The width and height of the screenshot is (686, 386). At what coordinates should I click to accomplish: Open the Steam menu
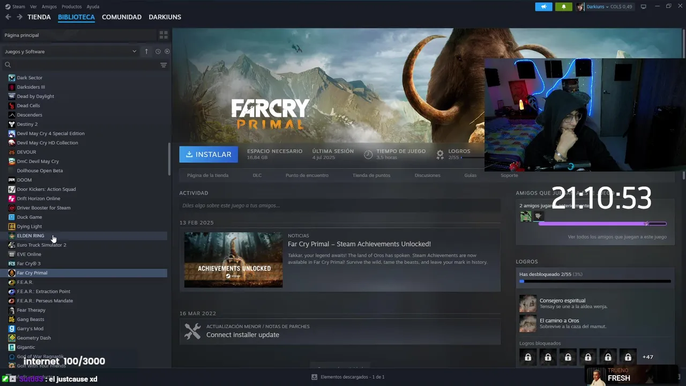tap(16, 7)
